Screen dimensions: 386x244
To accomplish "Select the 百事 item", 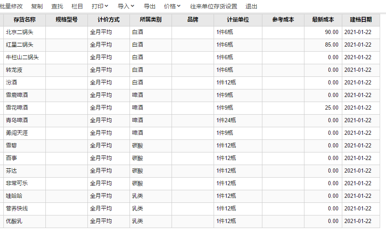I will tap(11, 158).
